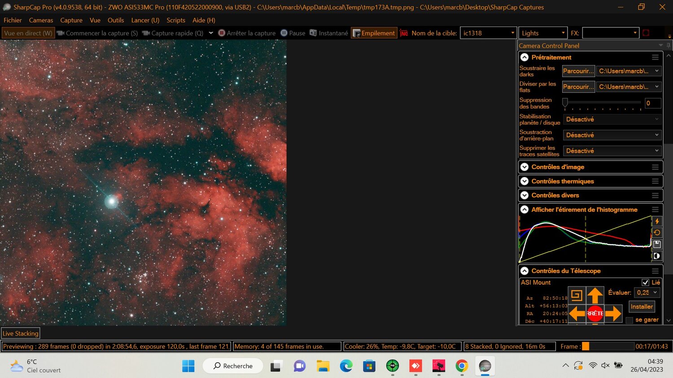Expand the Contrôles divers section
The width and height of the screenshot is (673, 378).
(524, 196)
